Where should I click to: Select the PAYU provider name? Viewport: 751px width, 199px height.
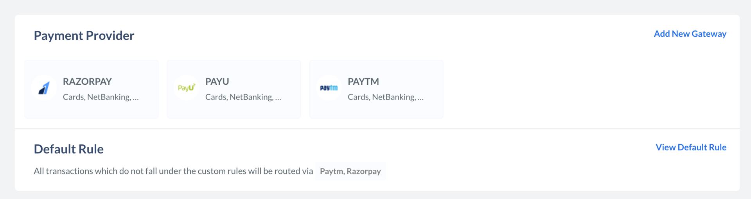(x=217, y=82)
